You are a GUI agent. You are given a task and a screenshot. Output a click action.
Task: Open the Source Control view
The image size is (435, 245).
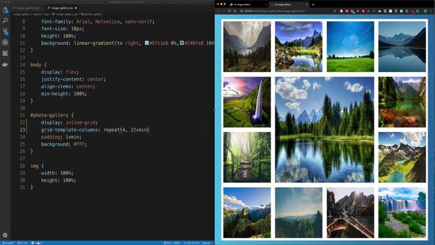tap(5, 31)
